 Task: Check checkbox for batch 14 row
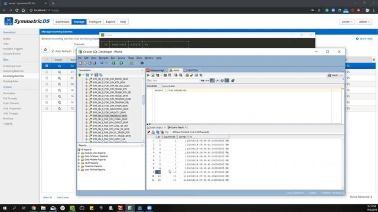pos(47,102)
